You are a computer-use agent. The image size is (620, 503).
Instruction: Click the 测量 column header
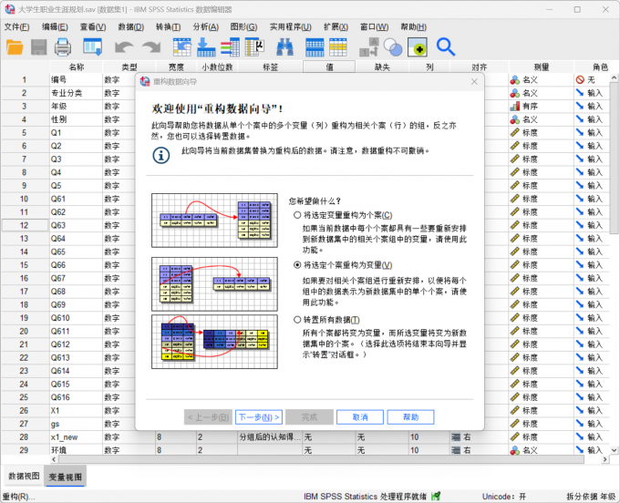tap(542, 67)
